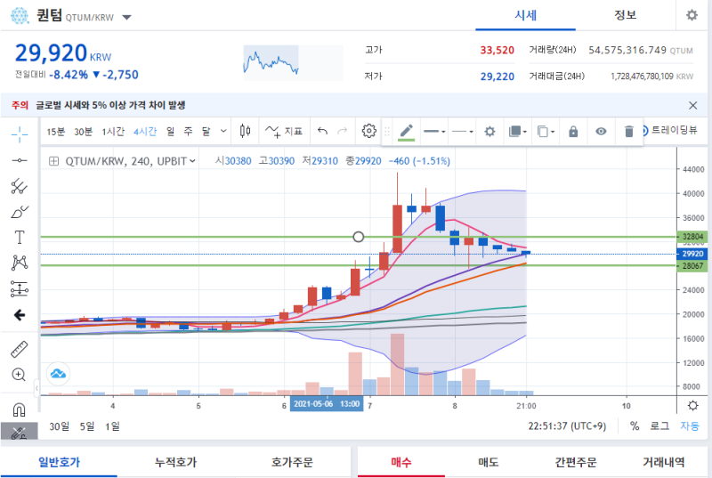
Task: Lock the selected drawing
Action: (x=573, y=132)
